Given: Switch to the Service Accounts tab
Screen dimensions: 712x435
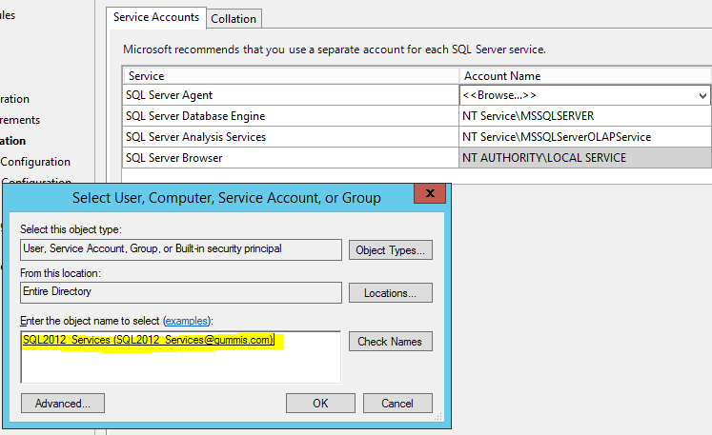Looking at the screenshot, I should click(x=156, y=17).
